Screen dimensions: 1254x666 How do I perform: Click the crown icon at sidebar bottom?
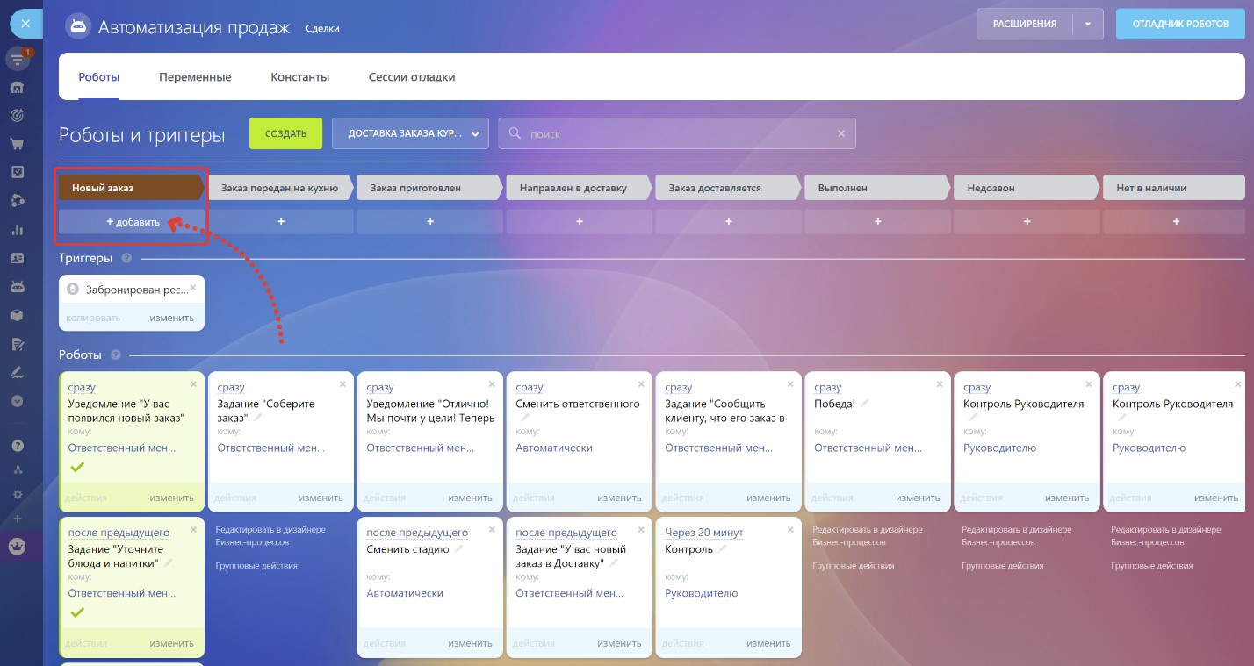pos(17,546)
